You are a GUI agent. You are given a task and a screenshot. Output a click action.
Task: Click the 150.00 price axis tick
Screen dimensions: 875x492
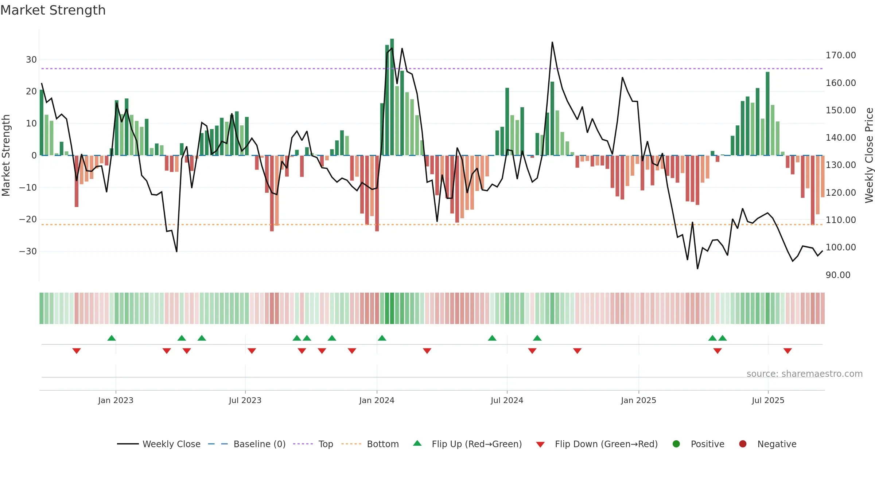tap(841, 110)
